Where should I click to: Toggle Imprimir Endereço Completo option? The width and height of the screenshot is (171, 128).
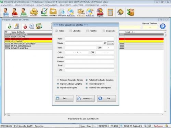[58, 84]
